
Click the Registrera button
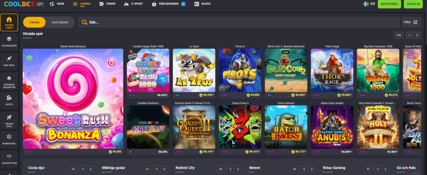click(x=390, y=4)
